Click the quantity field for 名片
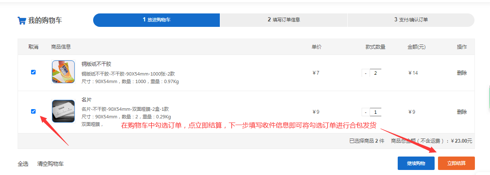490x175 pixels. coord(375,112)
